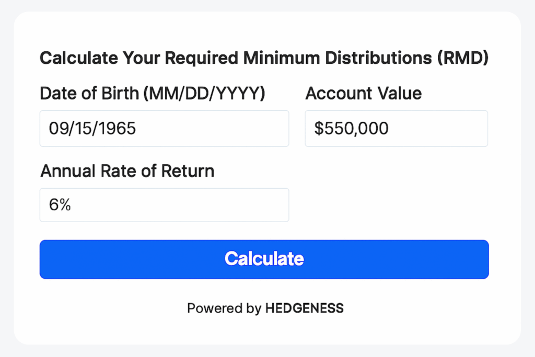Viewport: 535px width, 357px height.
Task: Place cursor on the $550,000 amount
Action: point(351,129)
